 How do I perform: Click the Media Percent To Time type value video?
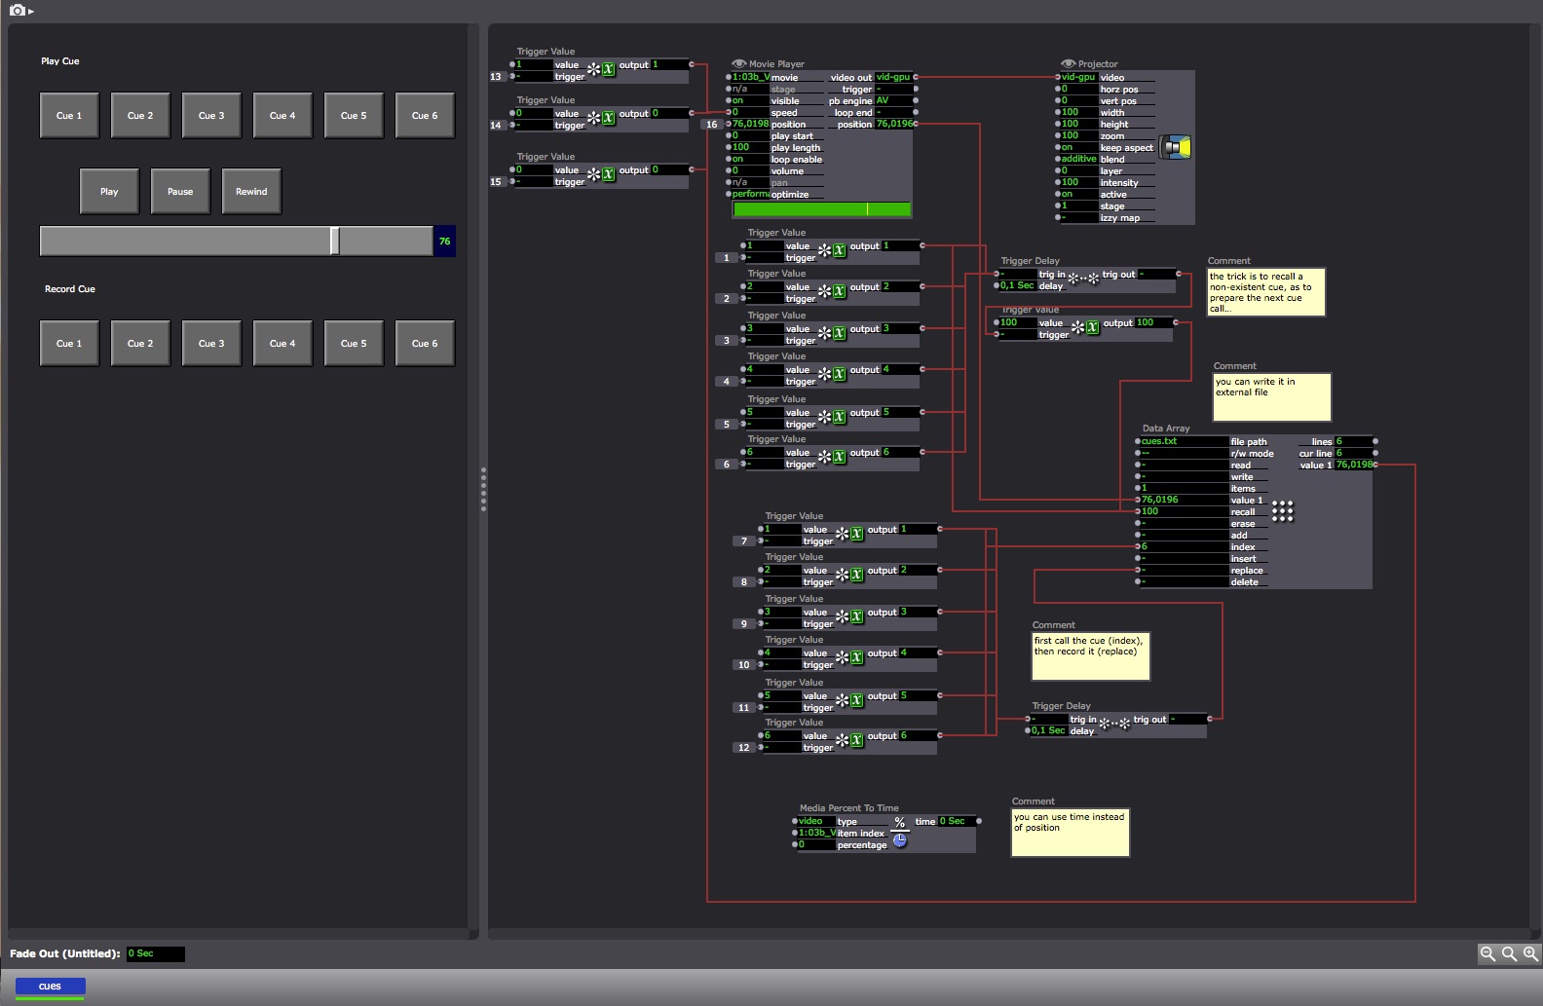click(x=816, y=821)
